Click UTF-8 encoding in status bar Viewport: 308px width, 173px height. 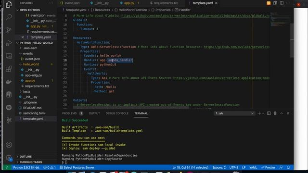point(234,168)
